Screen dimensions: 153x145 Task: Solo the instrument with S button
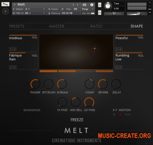tap(100, 5)
